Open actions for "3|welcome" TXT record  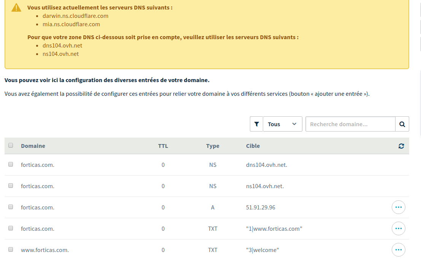(398, 250)
